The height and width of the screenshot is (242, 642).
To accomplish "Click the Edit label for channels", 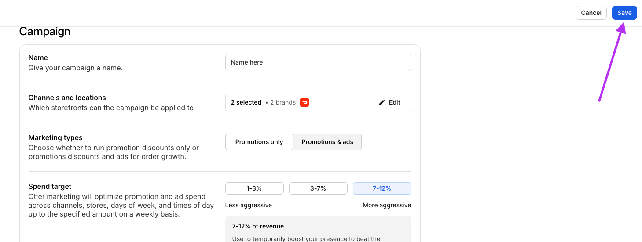I will click(395, 102).
